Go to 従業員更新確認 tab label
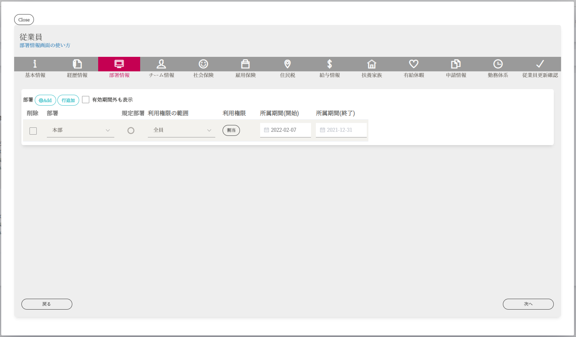 coord(540,75)
